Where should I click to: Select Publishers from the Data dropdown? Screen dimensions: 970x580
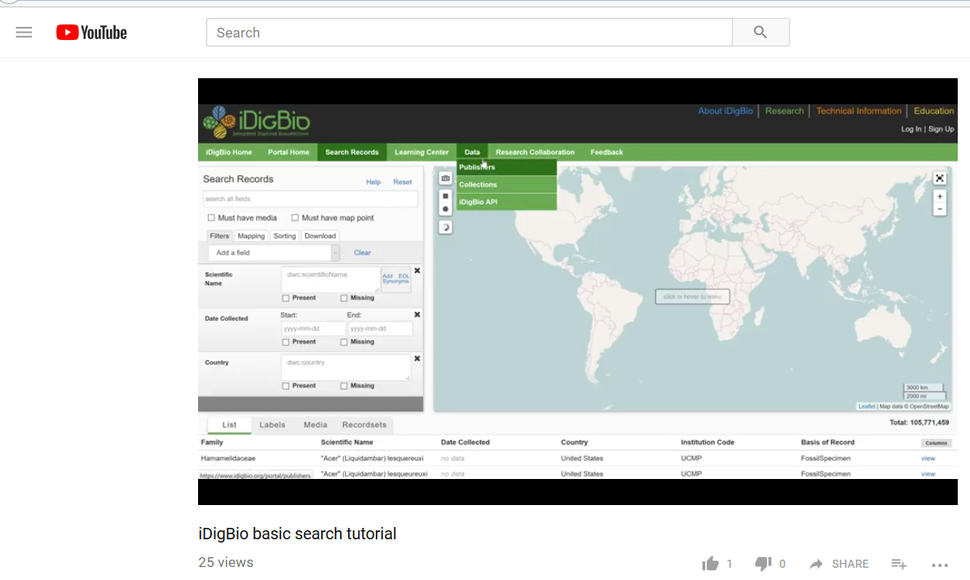click(507, 167)
